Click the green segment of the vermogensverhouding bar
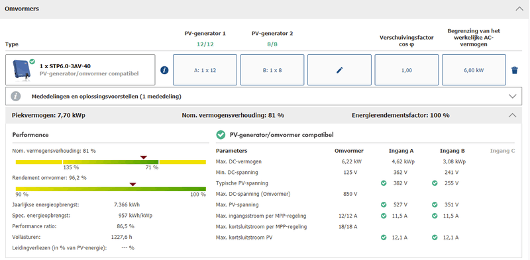 click(x=111, y=162)
